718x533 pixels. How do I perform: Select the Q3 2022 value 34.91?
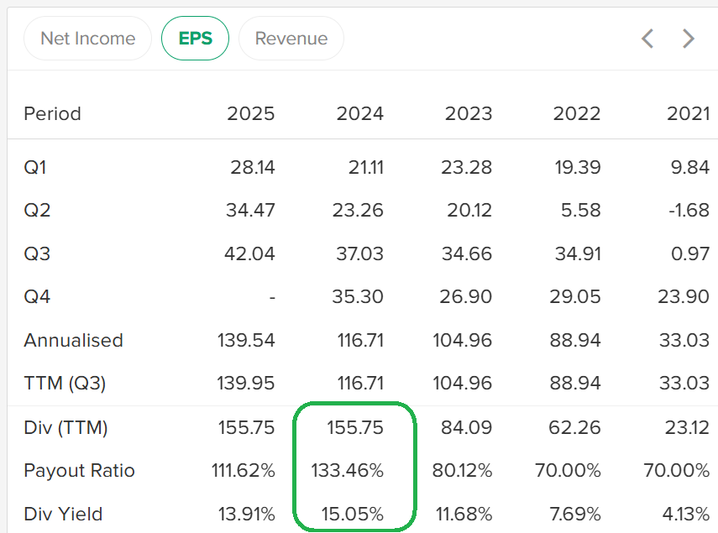click(x=578, y=253)
